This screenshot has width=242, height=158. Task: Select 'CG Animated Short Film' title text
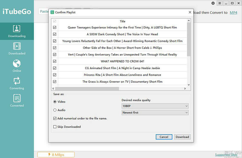(x=123, y=68)
